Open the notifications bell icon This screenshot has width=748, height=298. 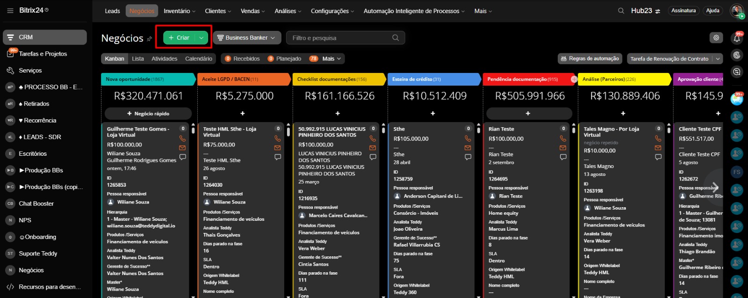pyautogui.click(x=737, y=39)
